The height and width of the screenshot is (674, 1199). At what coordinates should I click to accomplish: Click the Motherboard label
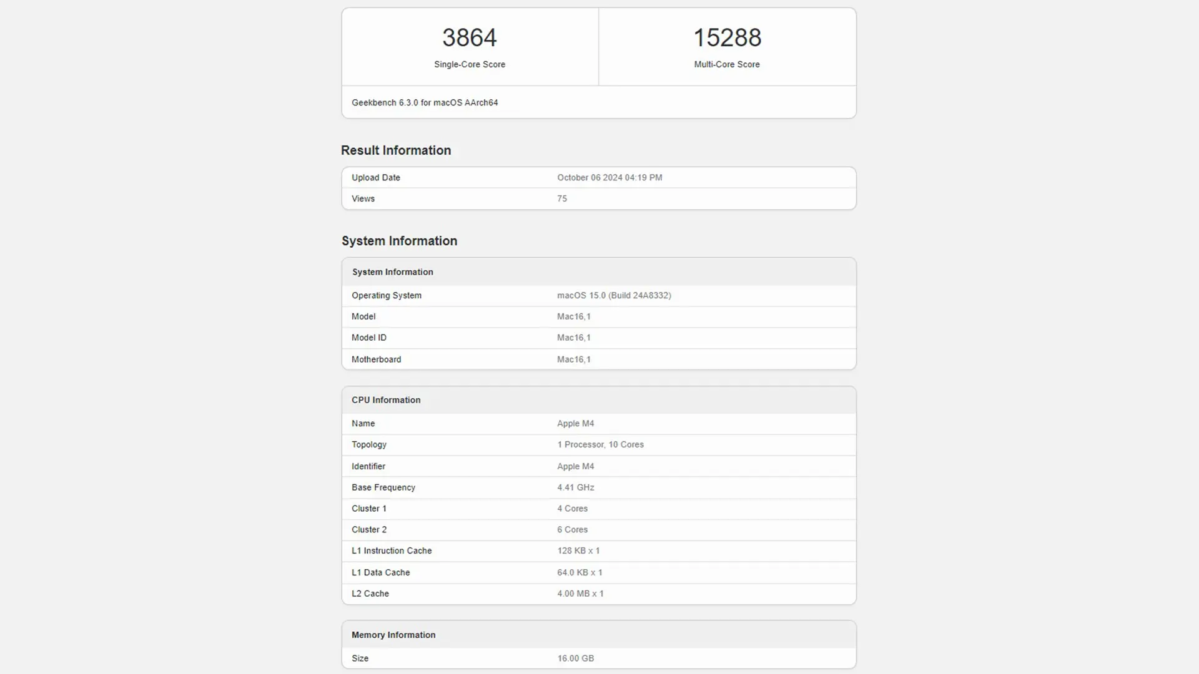click(x=376, y=359)
